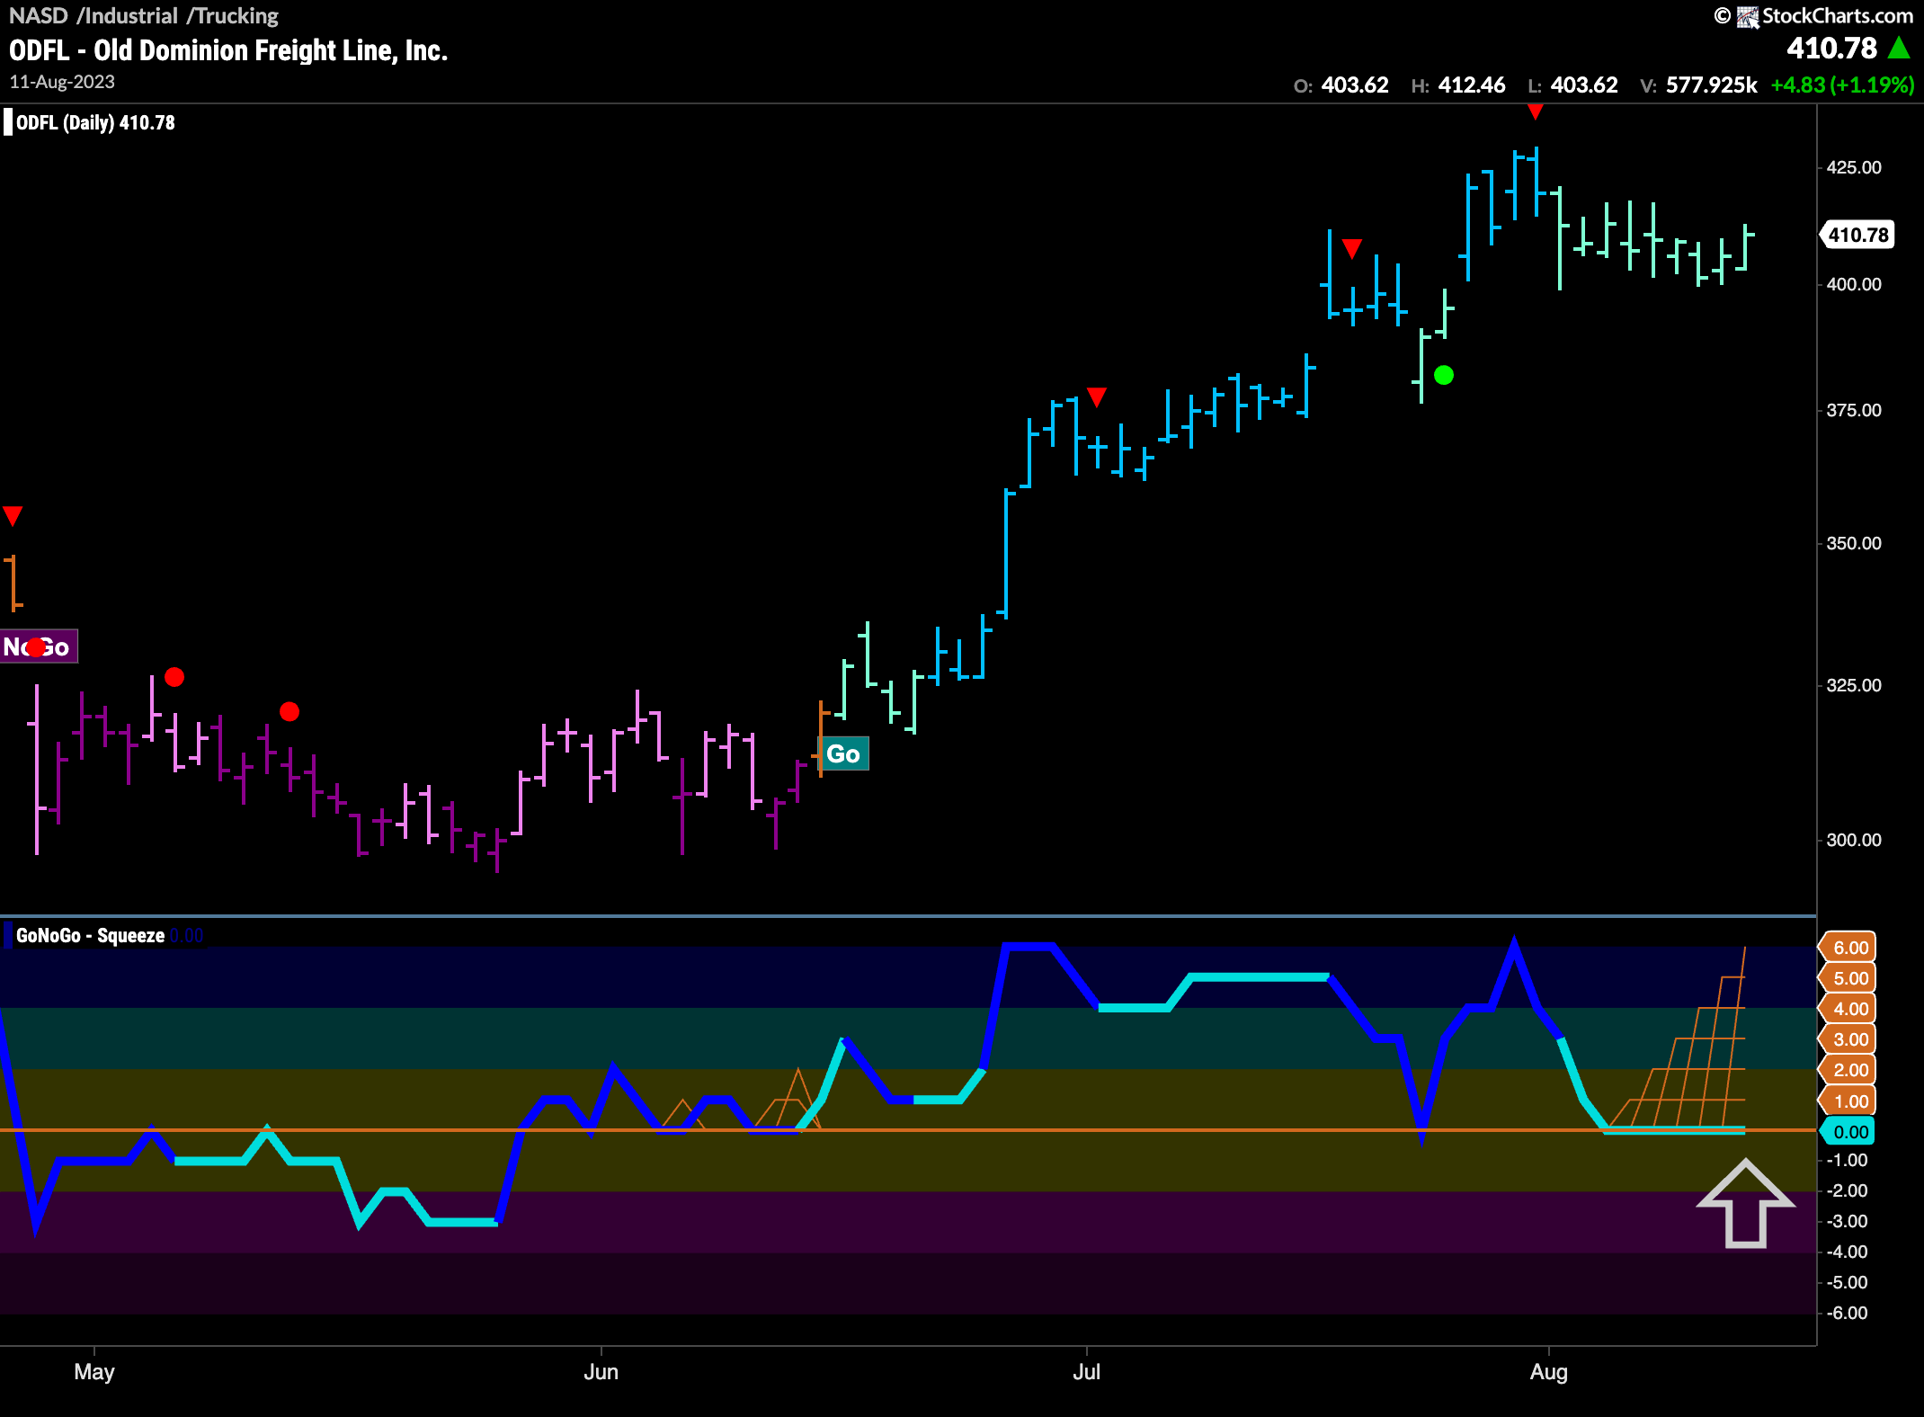This screenshot has width=1924, height=1417.
Task: Click the red circle marker near 325 level
Action: pyautogui.click(x=174, y=677)
